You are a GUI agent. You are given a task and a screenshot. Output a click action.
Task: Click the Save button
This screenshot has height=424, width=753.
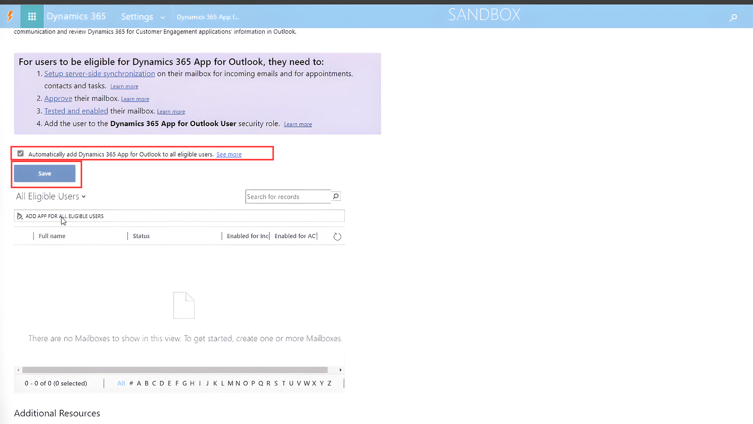[45, 174]
